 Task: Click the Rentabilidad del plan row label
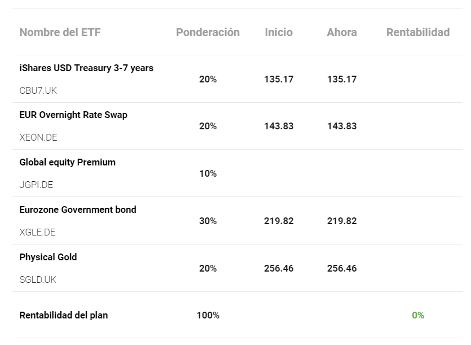point(63,315)
